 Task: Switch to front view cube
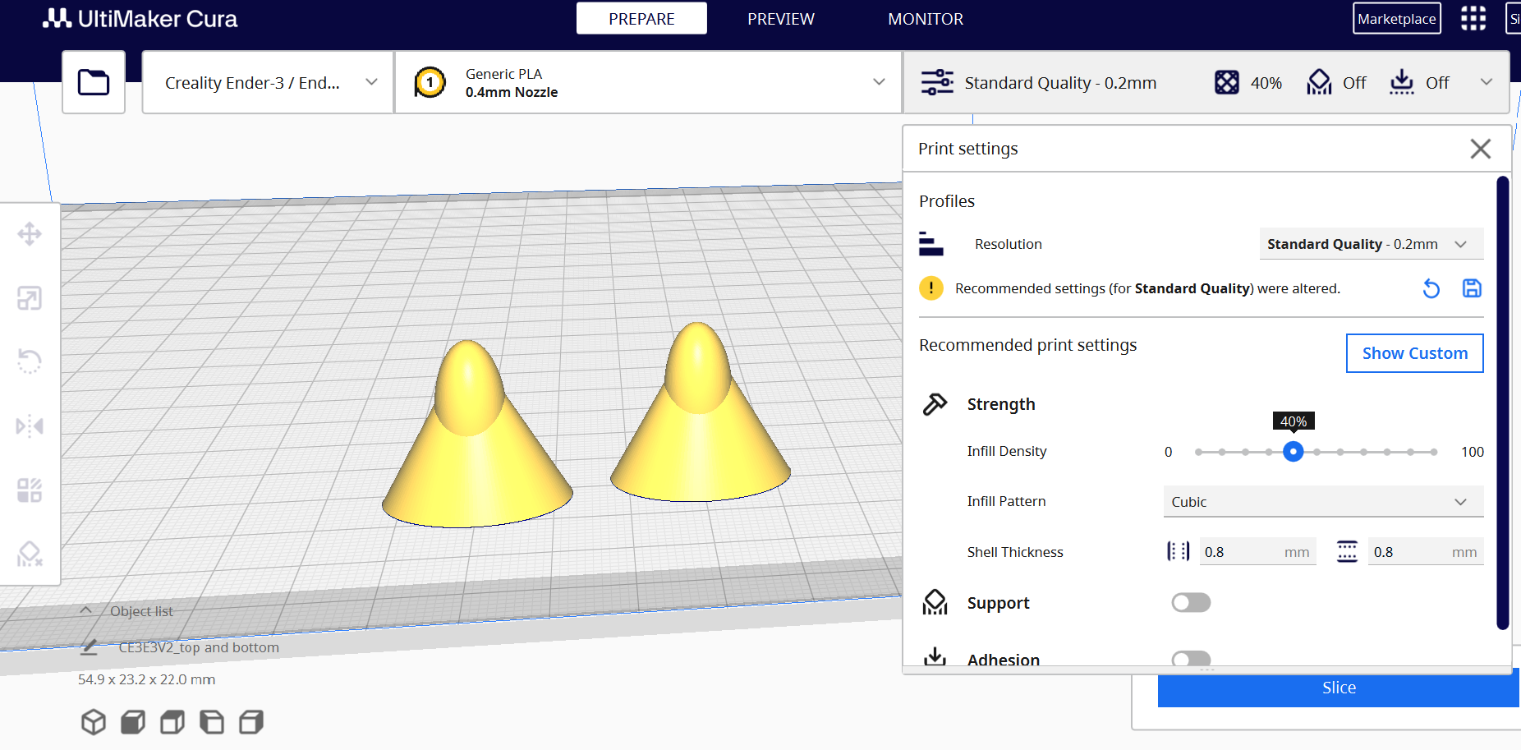(x=133, y=722)
